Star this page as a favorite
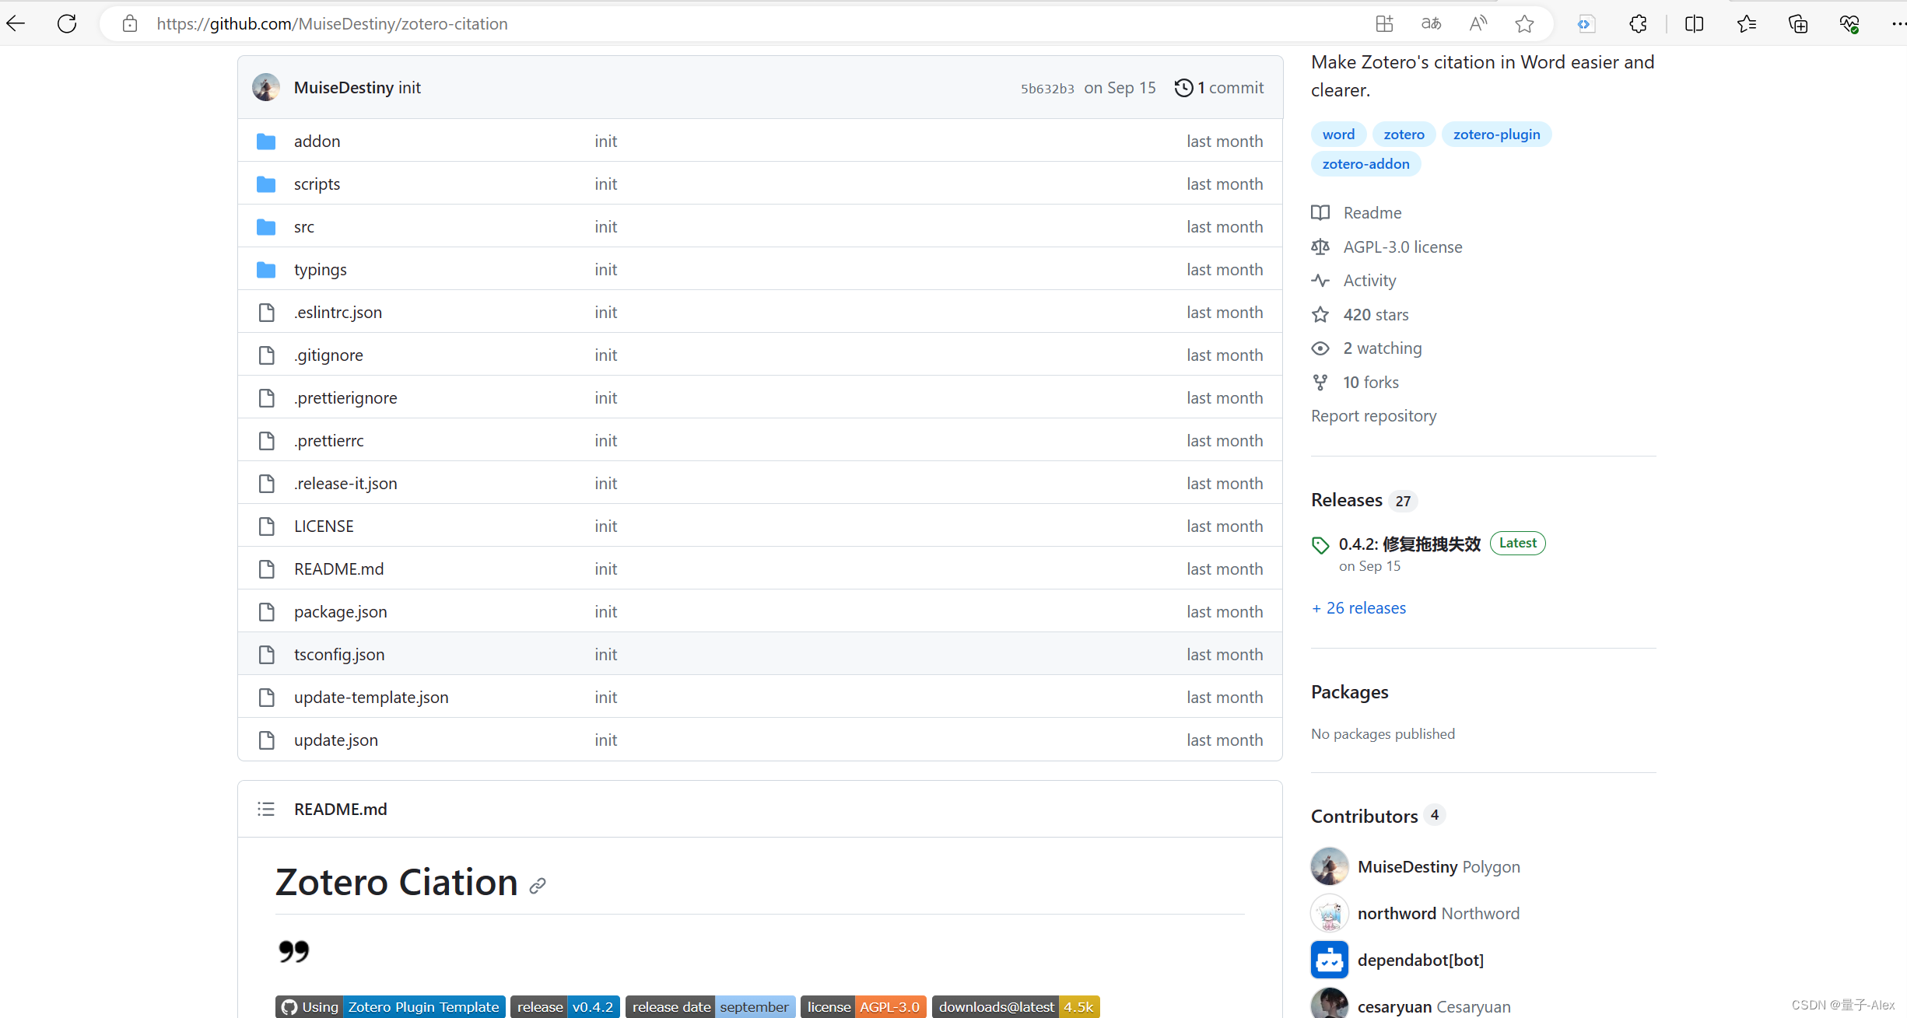 [x=1524, y=23]
